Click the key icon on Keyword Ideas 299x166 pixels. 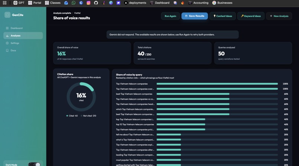[242, 16]
